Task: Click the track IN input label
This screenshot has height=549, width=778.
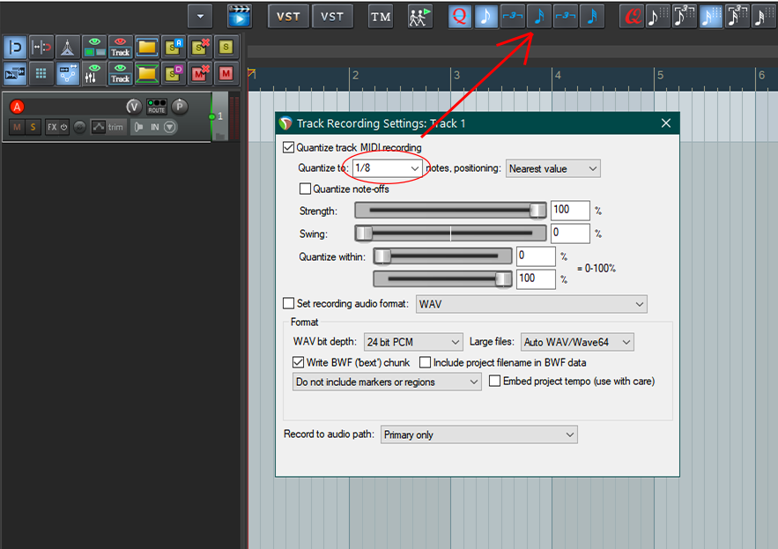Action: point(155,127)
